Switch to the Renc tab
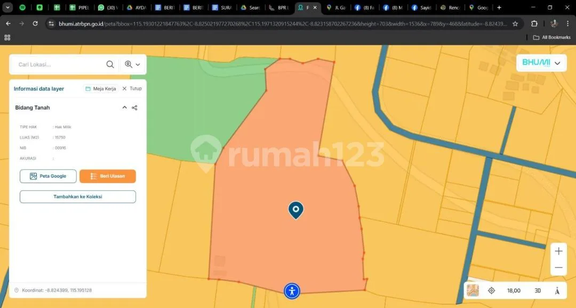 click(450, 7)
